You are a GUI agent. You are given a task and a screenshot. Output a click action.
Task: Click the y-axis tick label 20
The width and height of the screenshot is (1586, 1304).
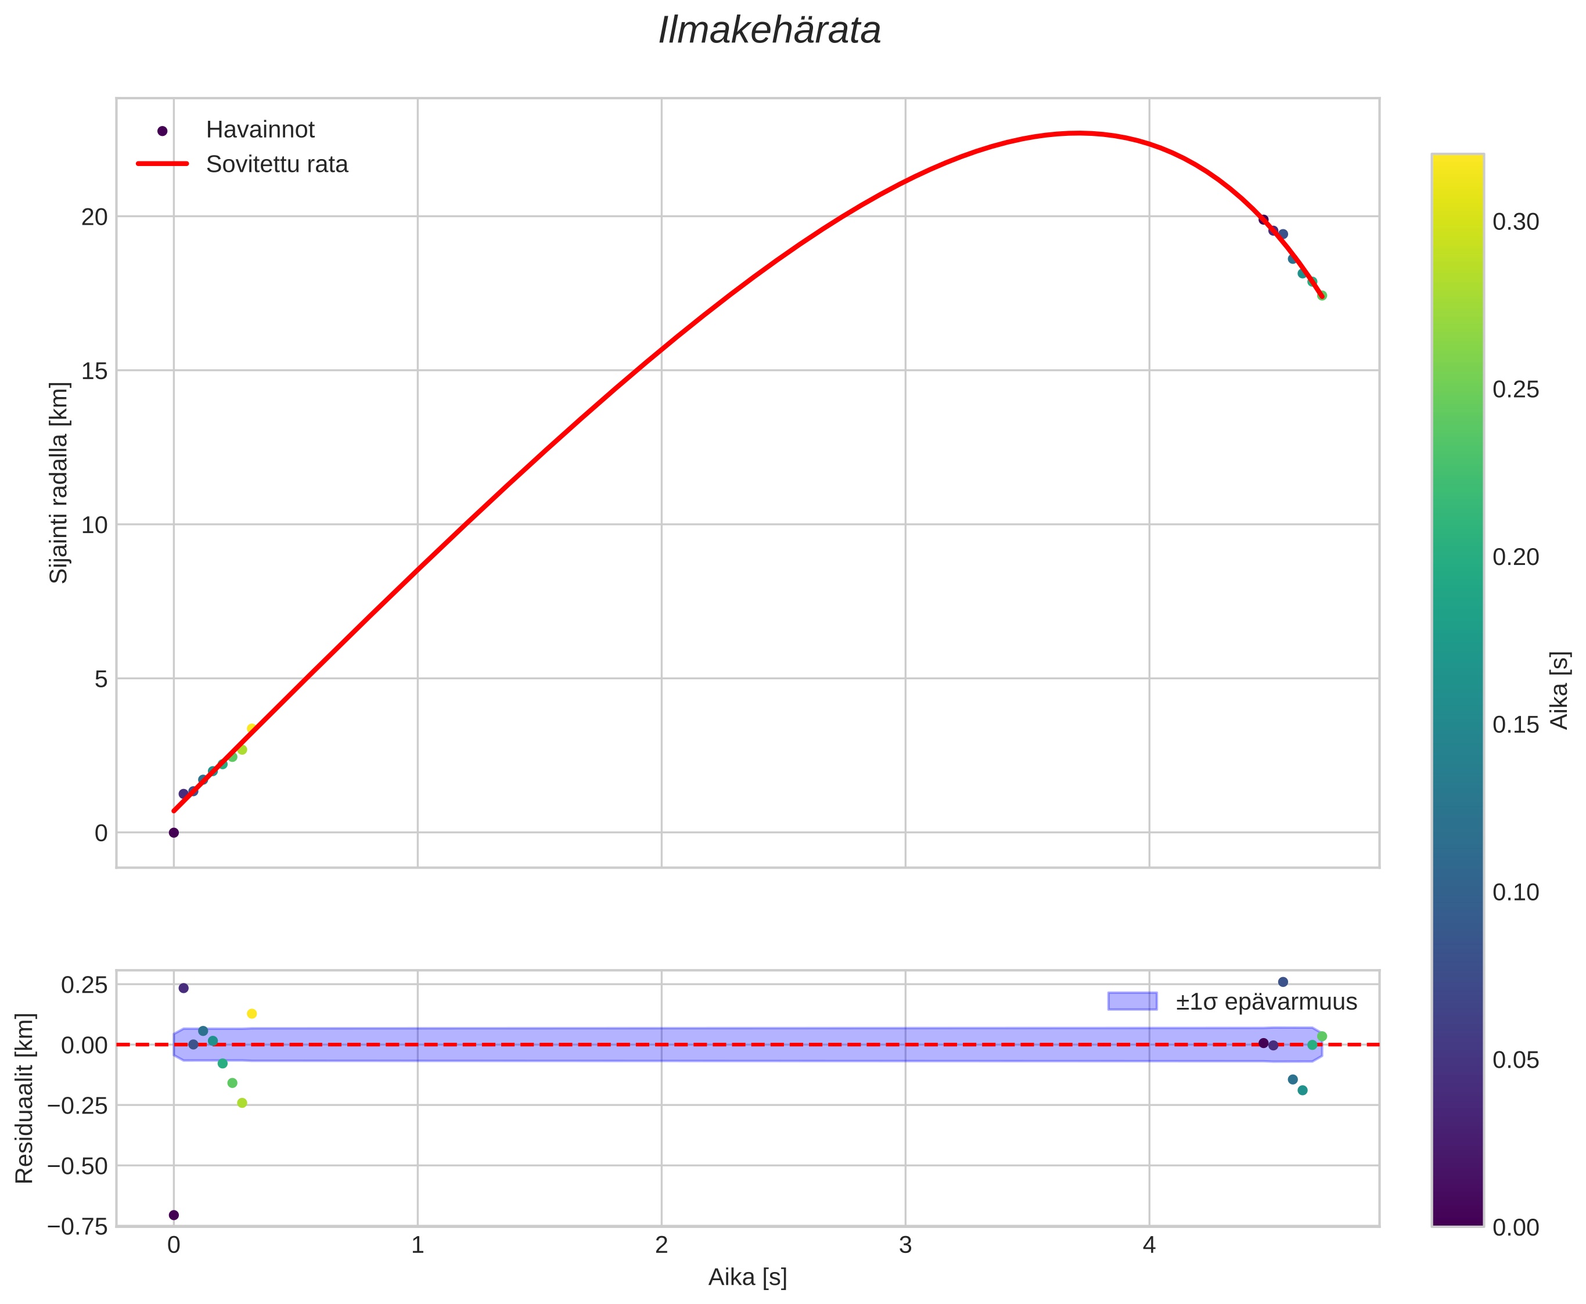tap(95, 217)
